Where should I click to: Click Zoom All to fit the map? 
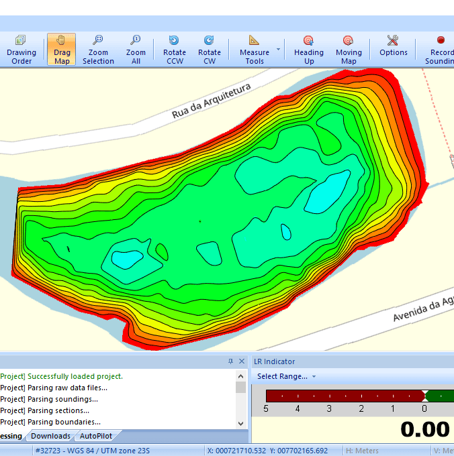136,50
